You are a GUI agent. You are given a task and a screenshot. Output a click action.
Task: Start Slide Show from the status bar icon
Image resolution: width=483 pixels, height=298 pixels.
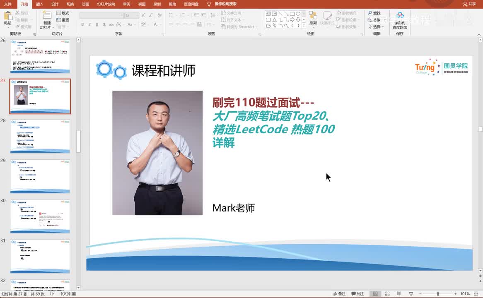[x=411, y=294]
